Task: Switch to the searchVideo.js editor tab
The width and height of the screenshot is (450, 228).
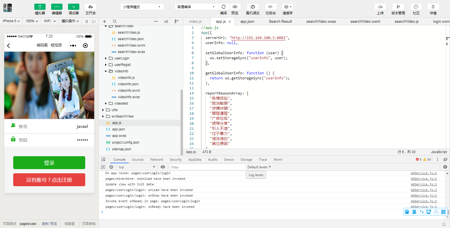Action: click(x=406, y=21)
